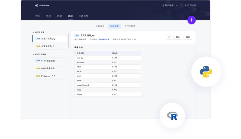The width and height of the screenshot is (241, 139).
Task: Click the sidebar list scrollbar
Action: point(68,41)
